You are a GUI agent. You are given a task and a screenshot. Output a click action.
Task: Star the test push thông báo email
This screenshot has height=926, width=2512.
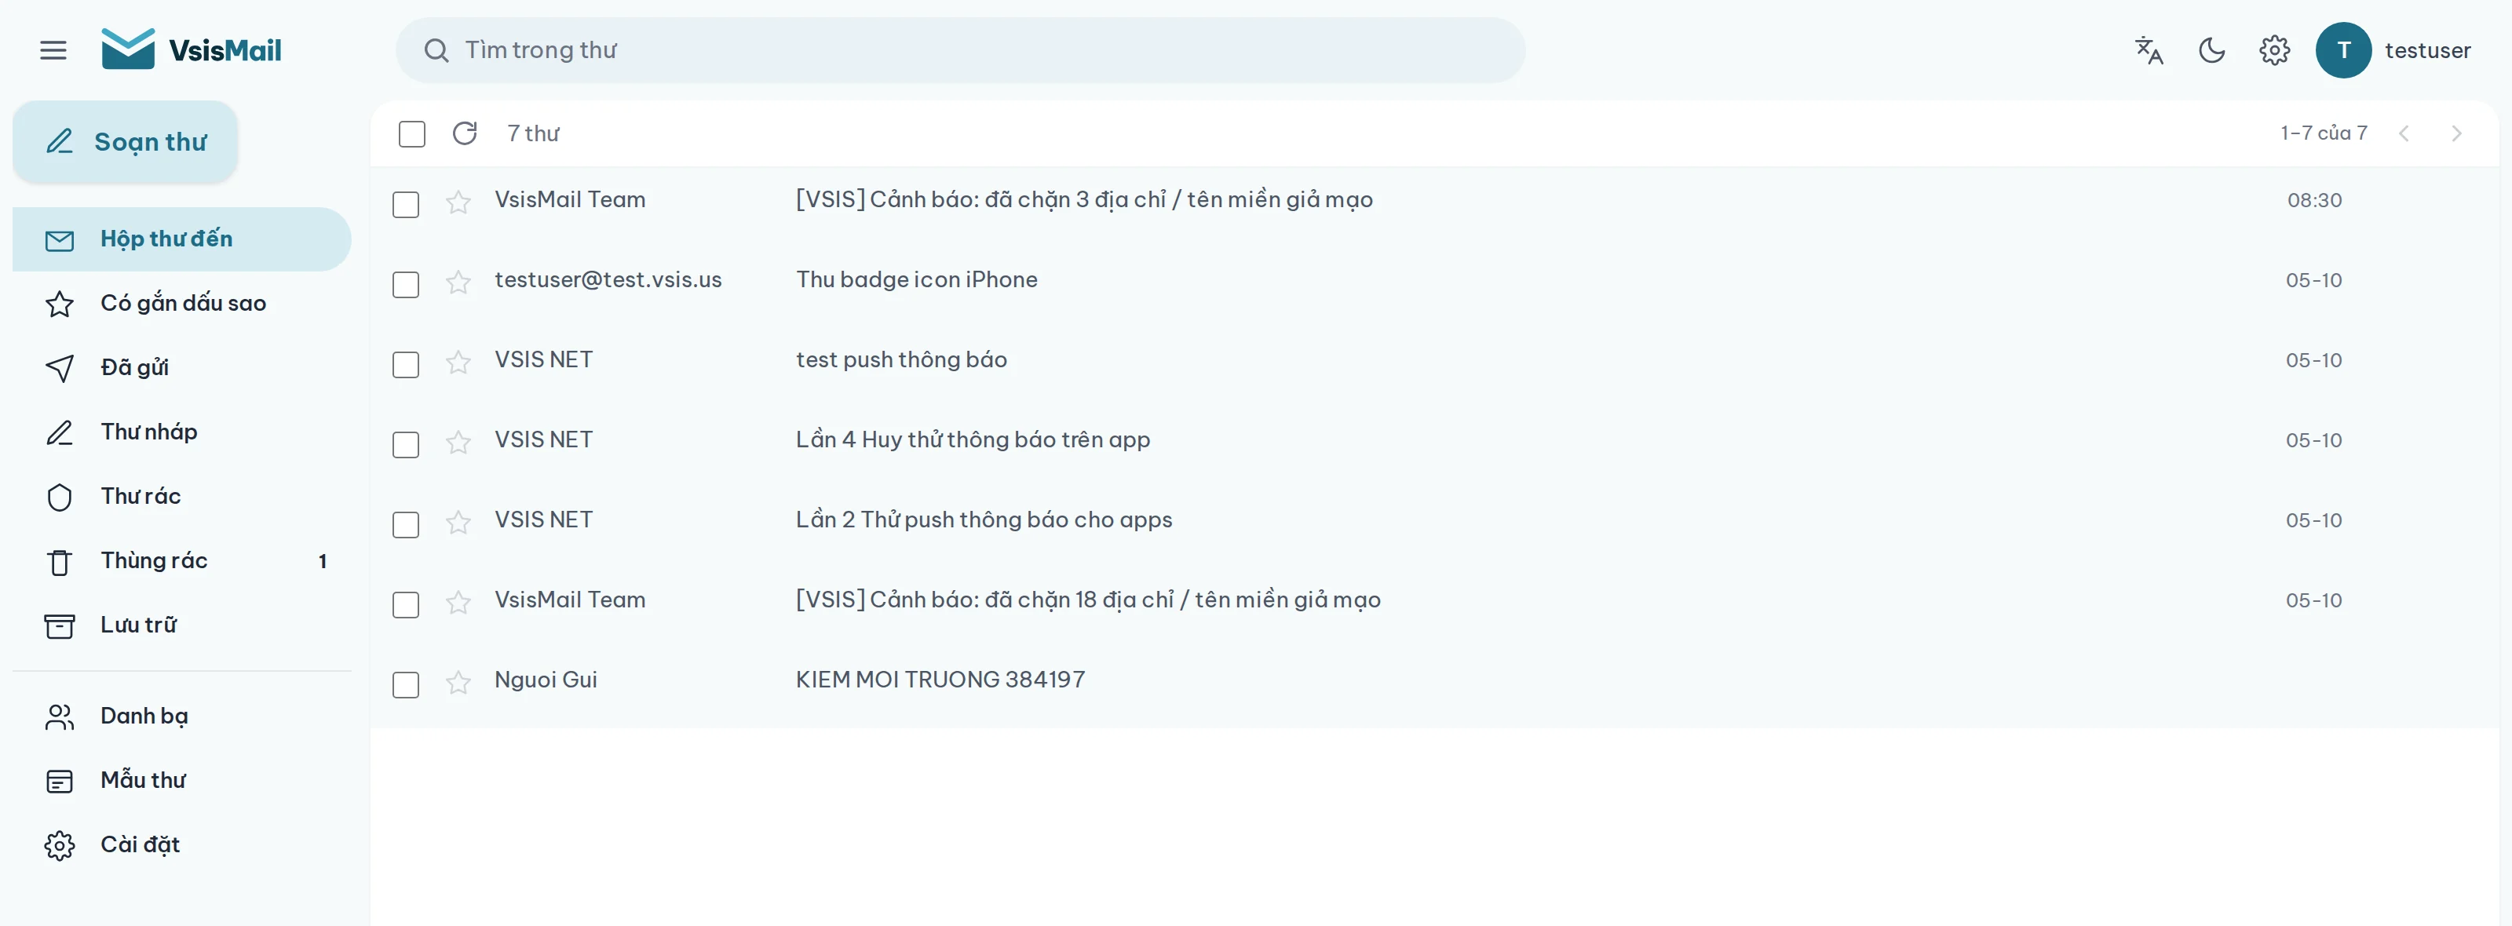458,363
